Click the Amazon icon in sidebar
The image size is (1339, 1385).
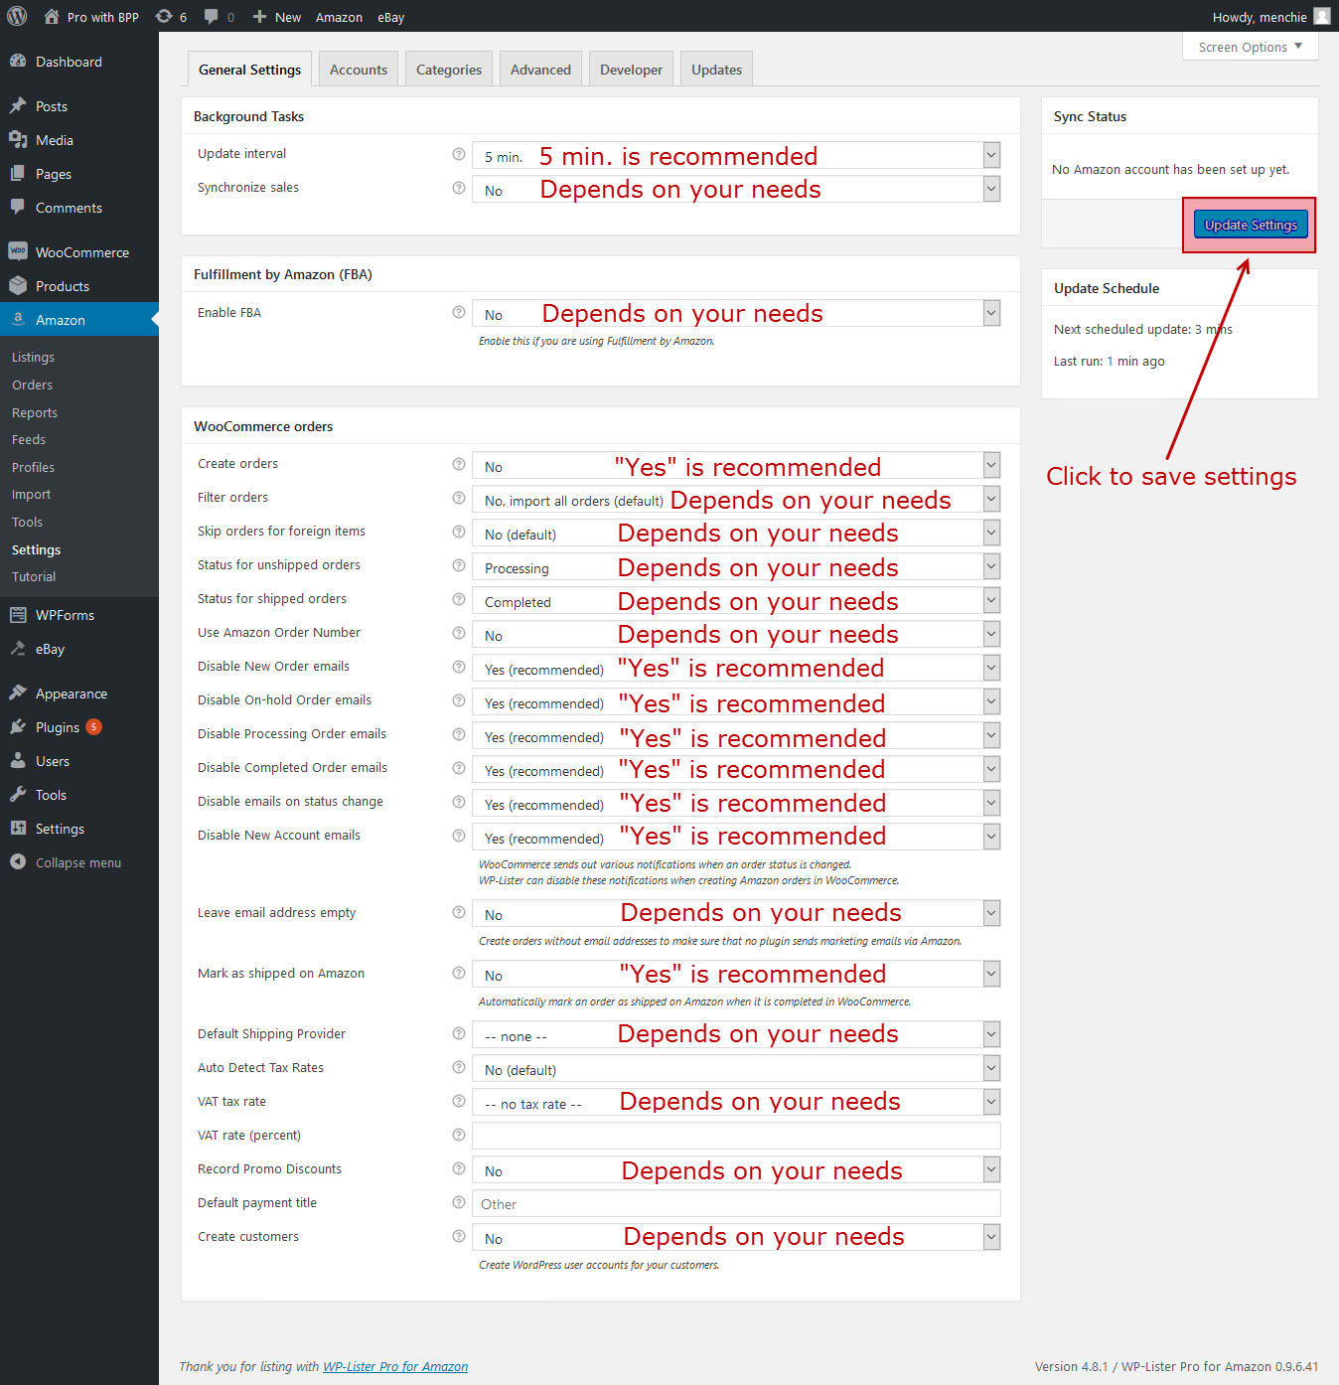click(18, 319)
